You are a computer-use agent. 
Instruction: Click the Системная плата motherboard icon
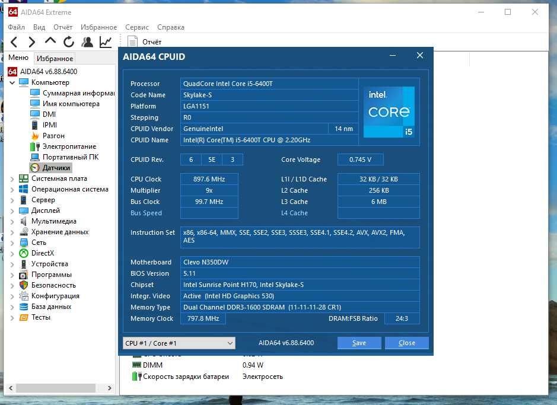coord(24,178)
